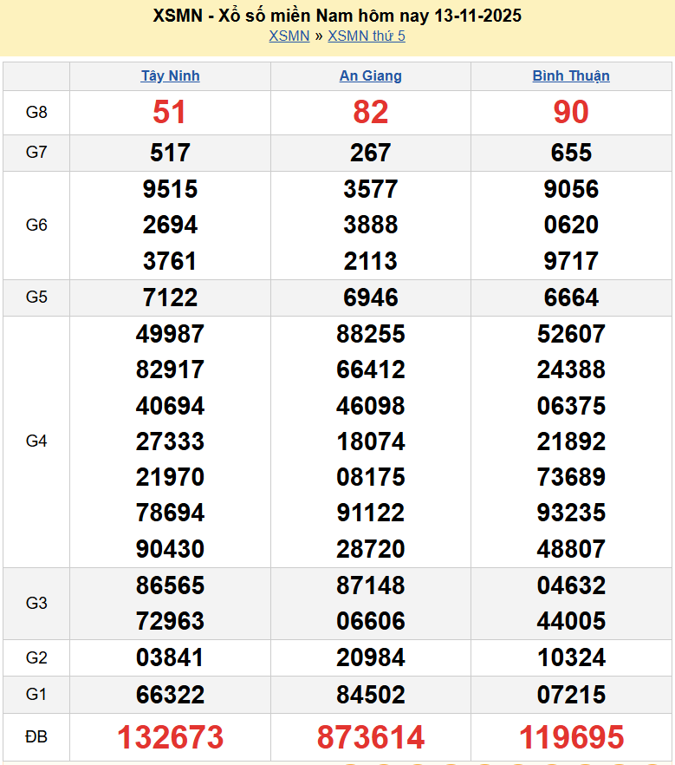675x765 pixels.
Task: Open the Bình Thuận province header link
Action: click(x=571, y=75)
